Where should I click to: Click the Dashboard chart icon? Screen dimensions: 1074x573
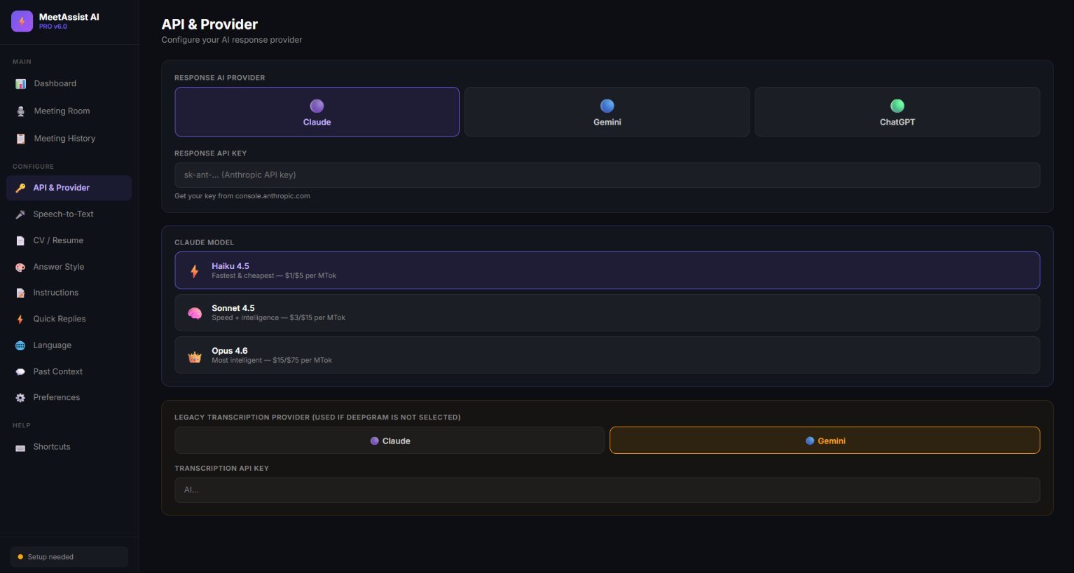coord(20,84)
